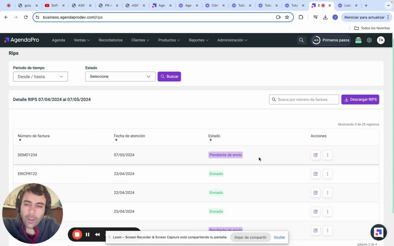Screen dimensions: 394x246
Task: Sort by the Fecha de atención column arrows
Action: point(116,140)
